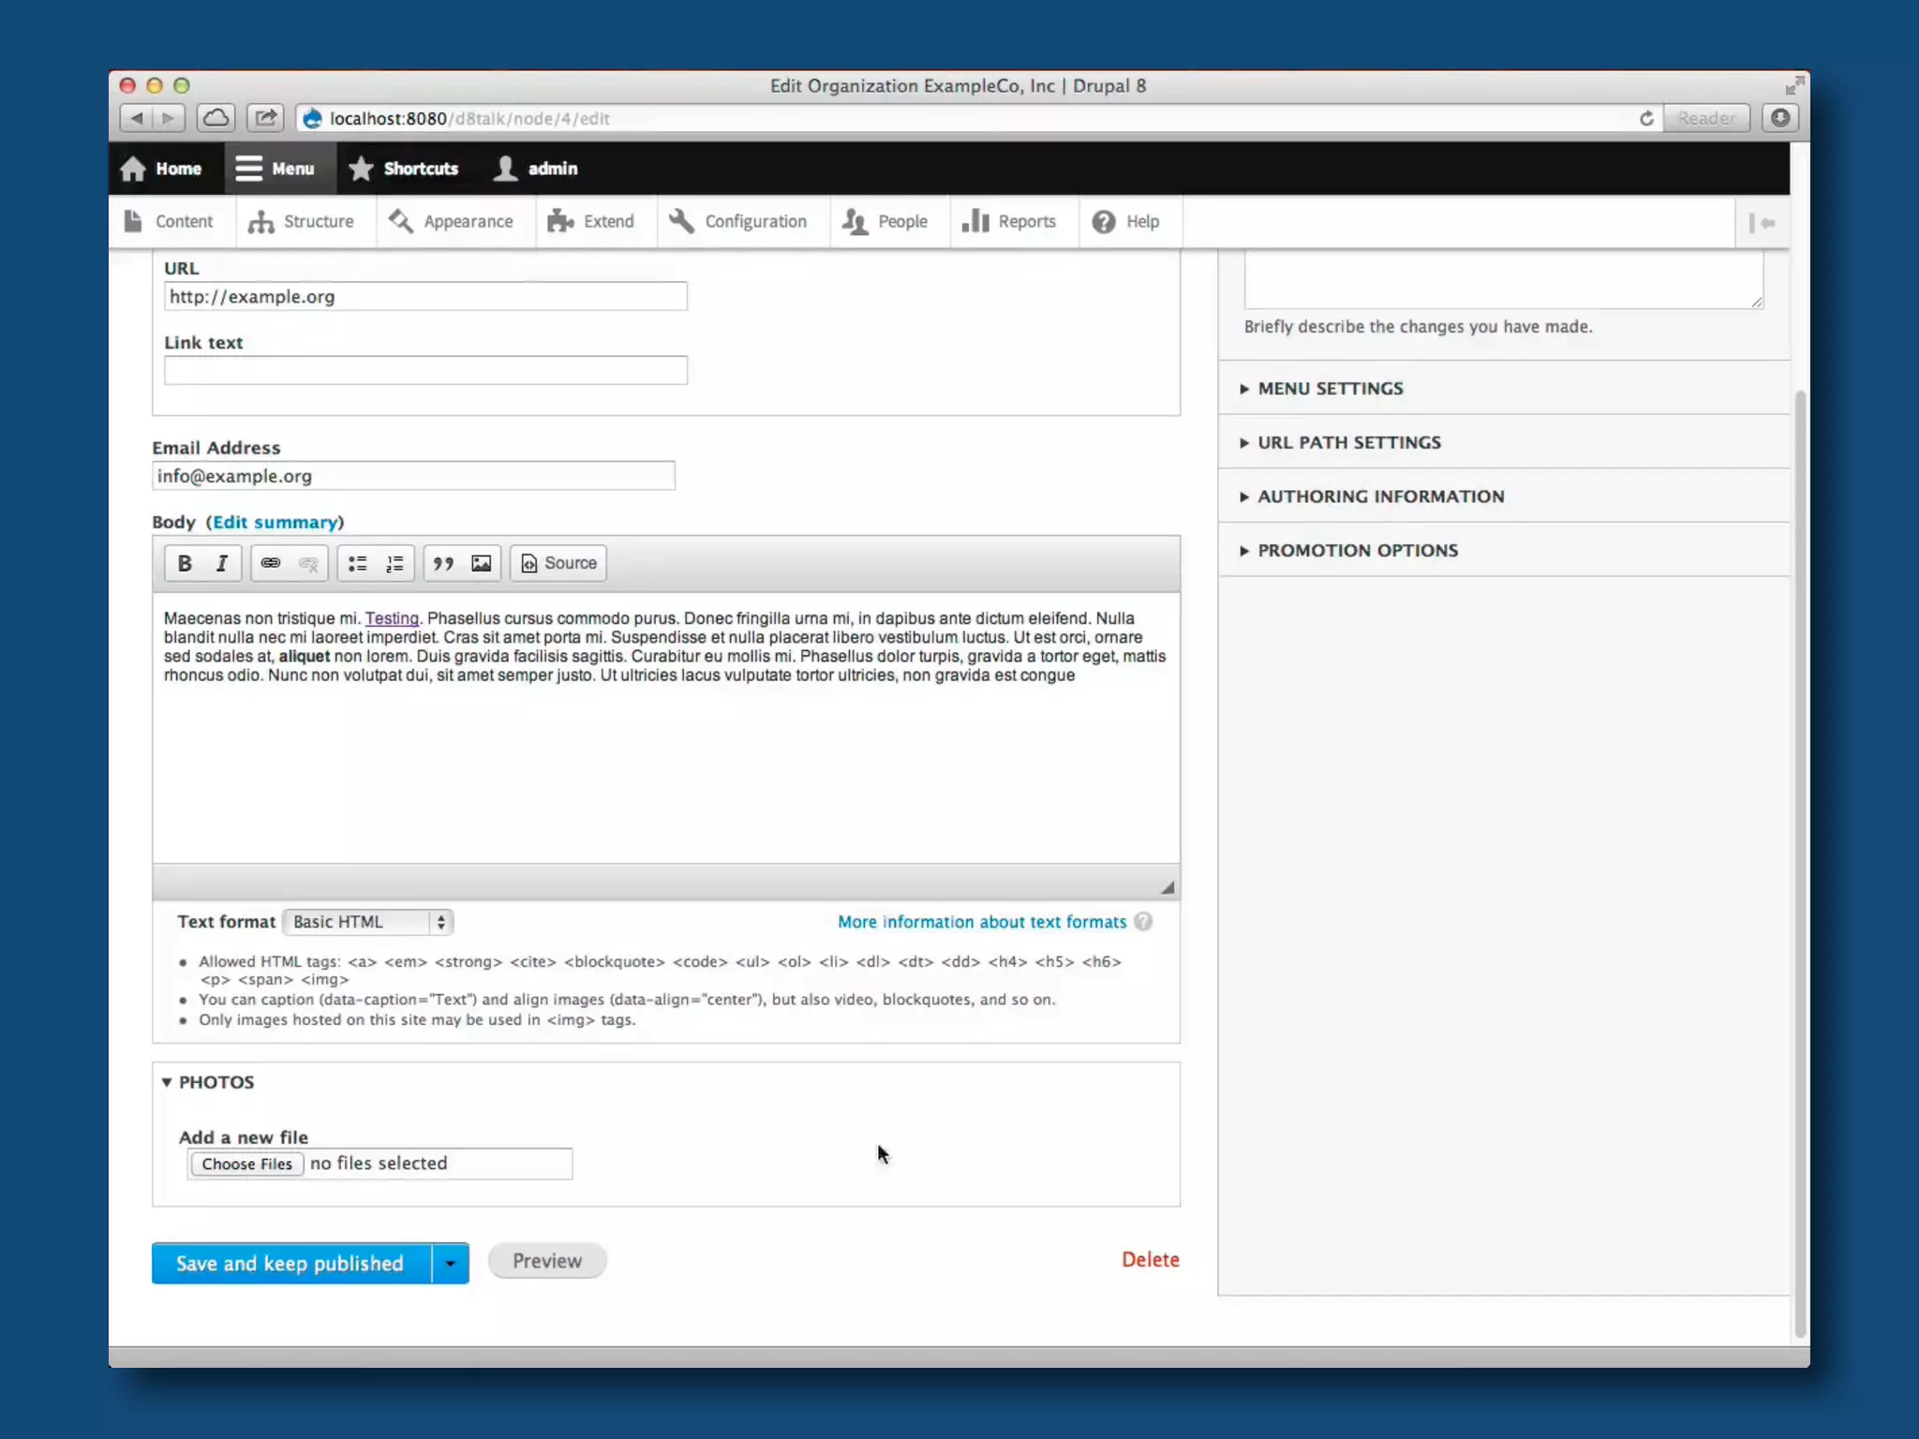Click the insert link icon
The width and height of the screenshot is (1919, 1439).
coord(271,563)
